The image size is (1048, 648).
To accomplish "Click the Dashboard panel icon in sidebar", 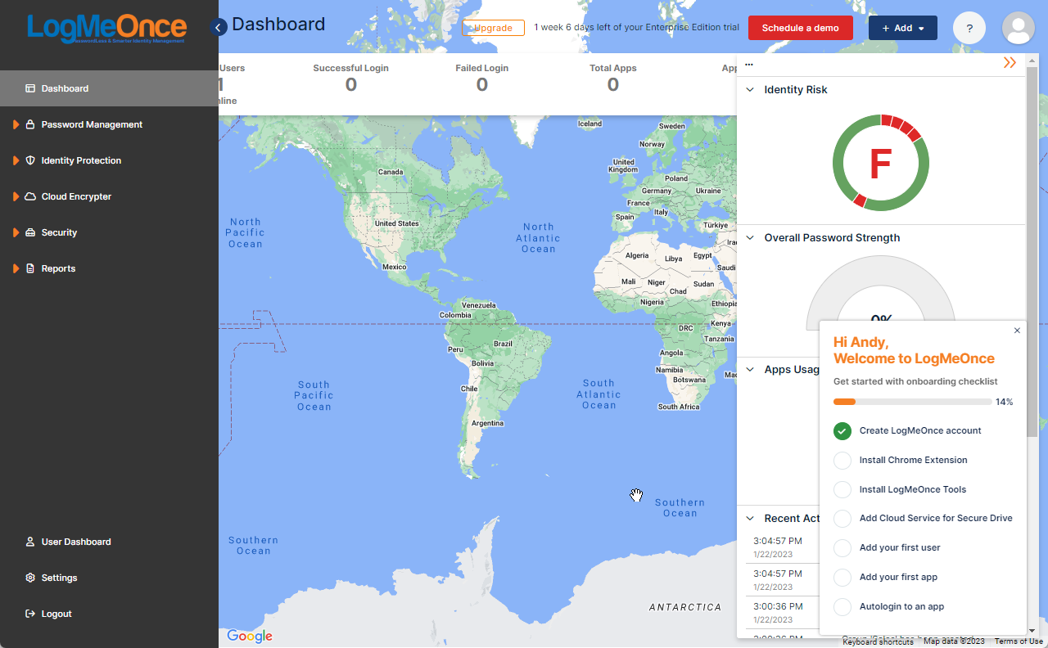I will [30, 88].
